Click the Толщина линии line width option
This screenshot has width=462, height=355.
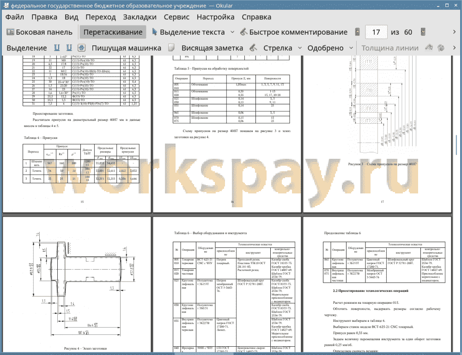(389, 48)
